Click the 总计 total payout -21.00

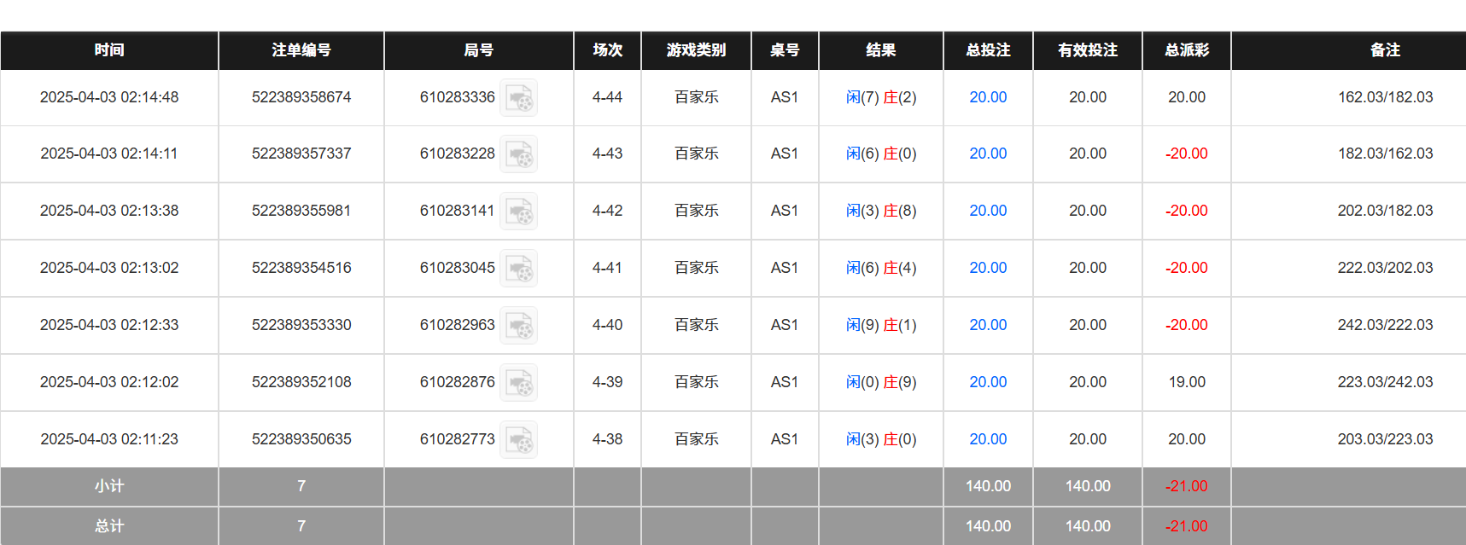tap(1187, 526)
